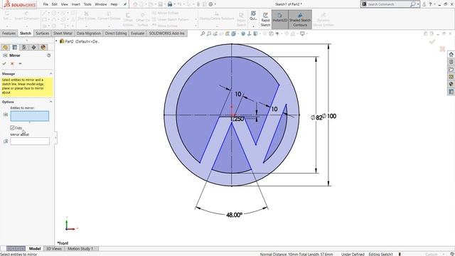This screenshot has height=256, width=455.
Task: Click Zoom to Area icon in heads-up toolbar
Action: pos(209,33)
